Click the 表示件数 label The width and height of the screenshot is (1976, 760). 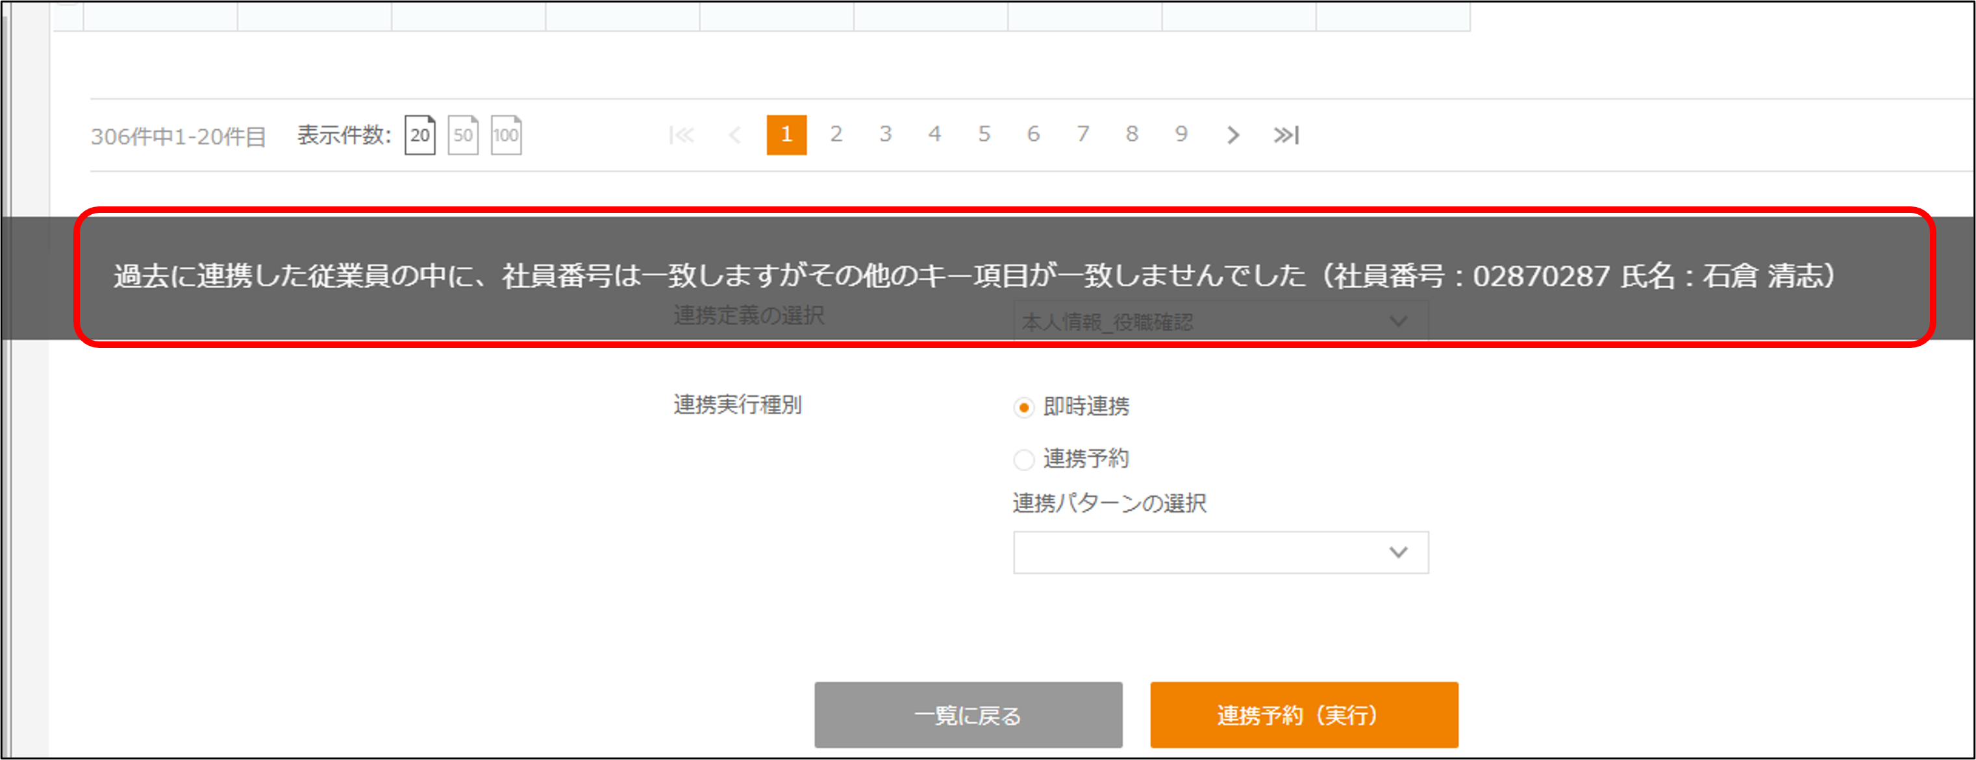[344, 135]
